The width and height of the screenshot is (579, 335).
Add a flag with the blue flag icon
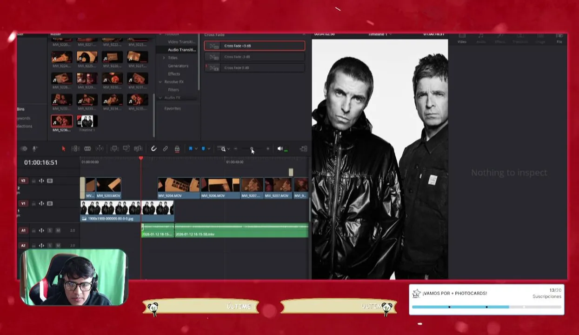[x=190, y=149]
